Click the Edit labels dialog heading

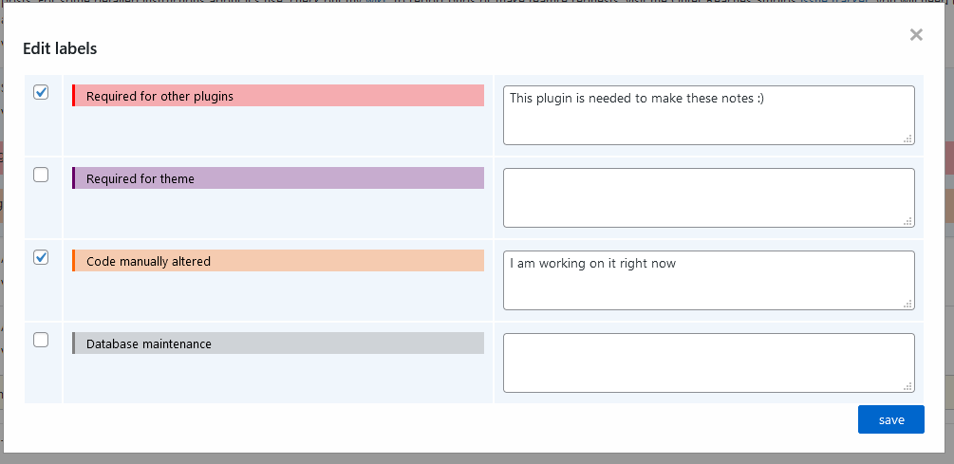[60, 48]
